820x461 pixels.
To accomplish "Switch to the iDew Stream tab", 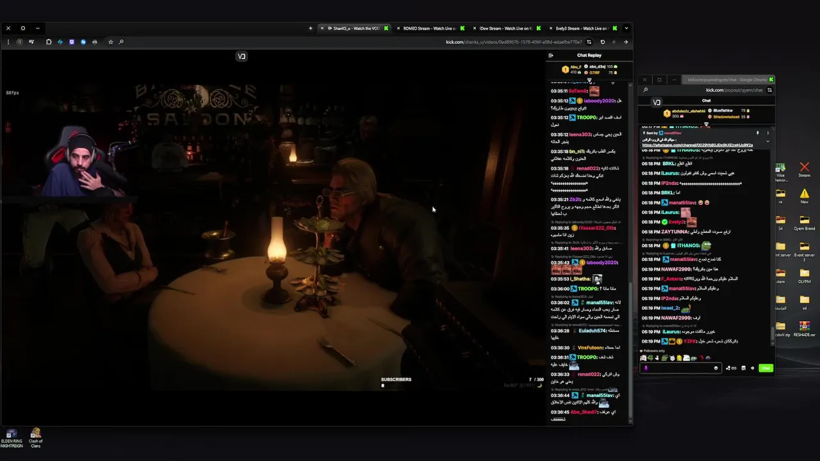I will tap(506, 28).
